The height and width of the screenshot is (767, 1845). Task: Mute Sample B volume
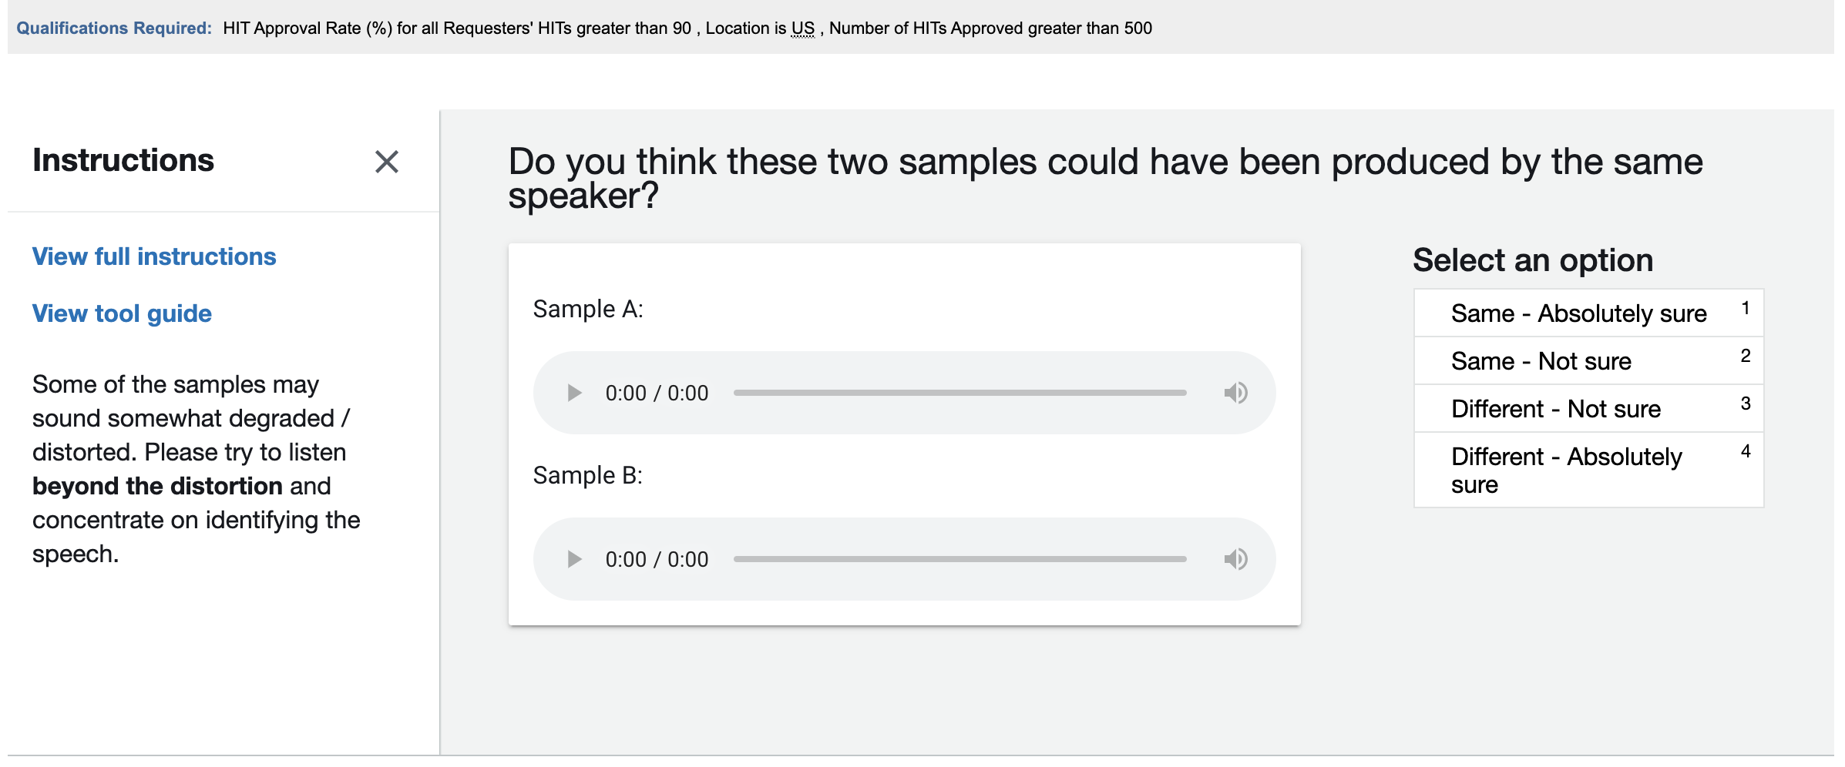point(1235,559)
